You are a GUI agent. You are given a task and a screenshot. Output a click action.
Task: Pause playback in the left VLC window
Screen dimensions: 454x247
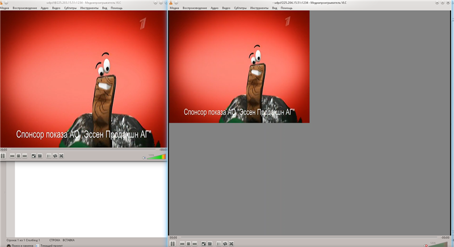pyautogui.click(x=3, y=156)
